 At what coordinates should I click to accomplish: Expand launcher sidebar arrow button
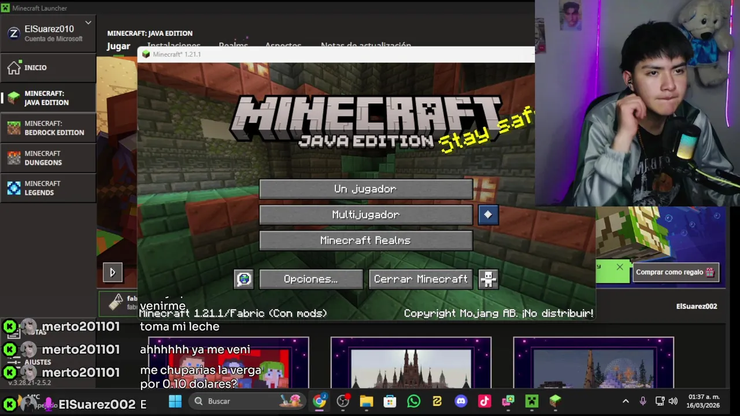point(113,272)
